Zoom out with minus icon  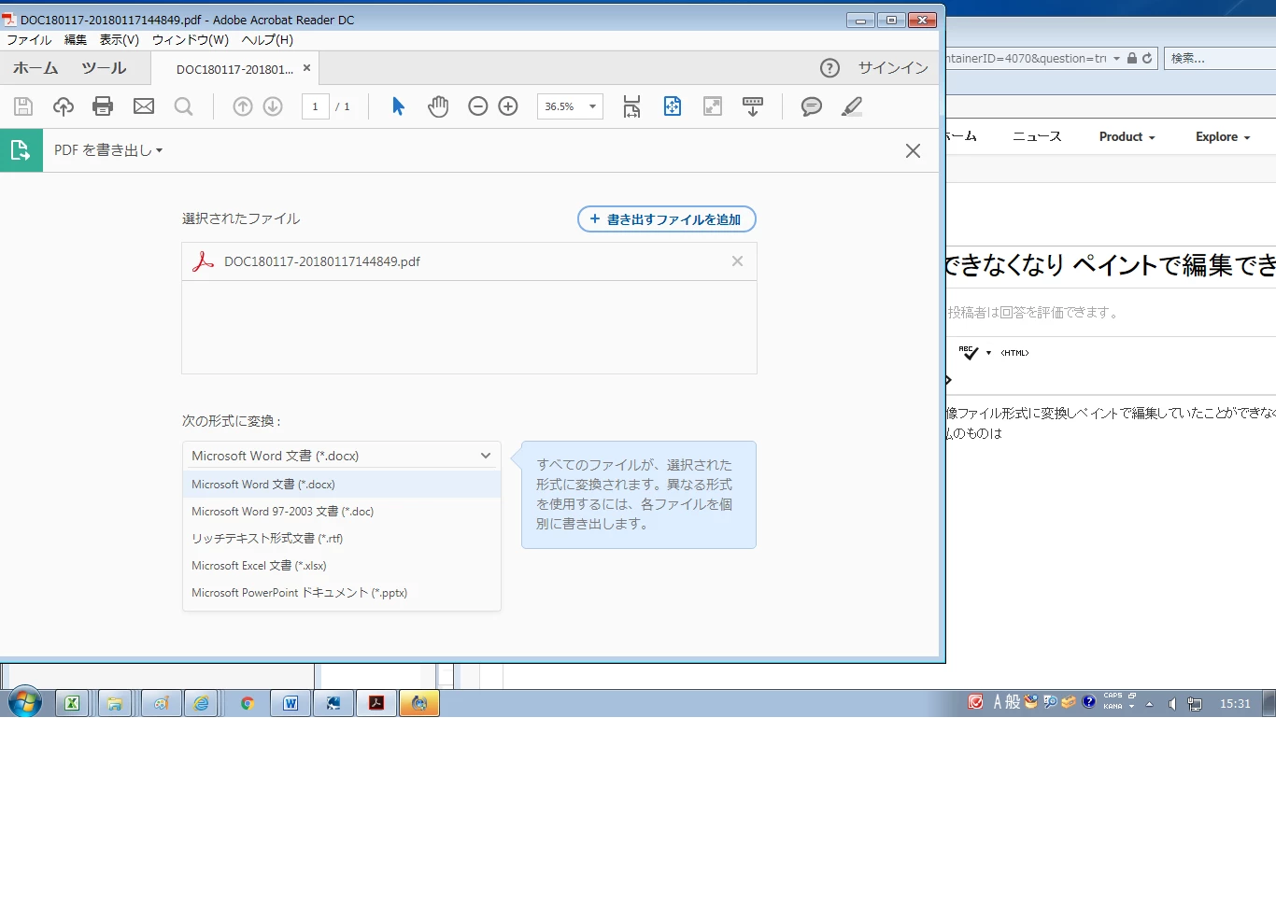(x=478, y=106)
